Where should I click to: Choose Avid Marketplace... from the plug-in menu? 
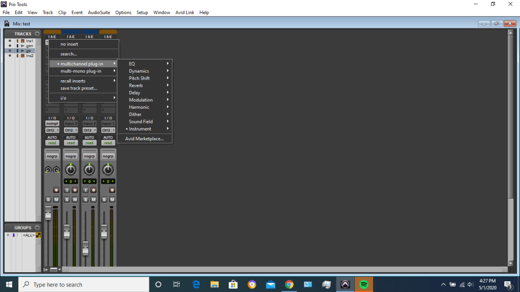coord(144,139)
